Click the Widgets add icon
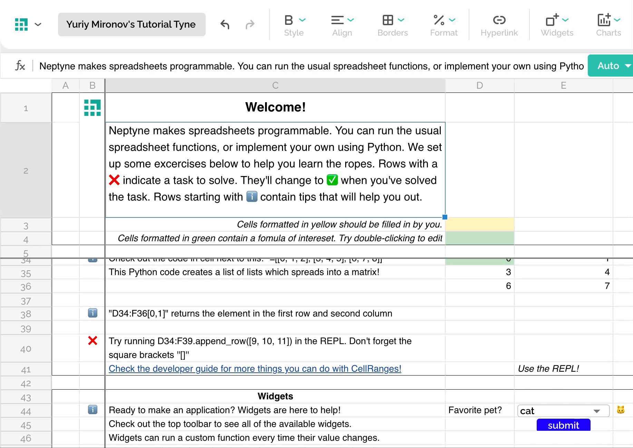The width and height of the screenshot is (633, 448). tap(552, 20)
